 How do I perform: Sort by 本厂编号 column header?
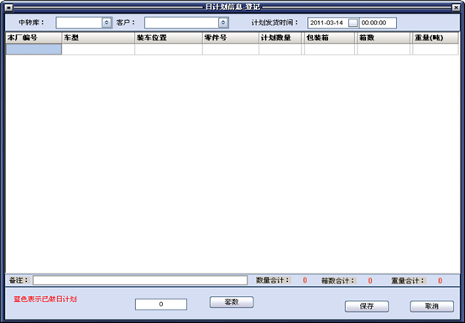[34, 38]
